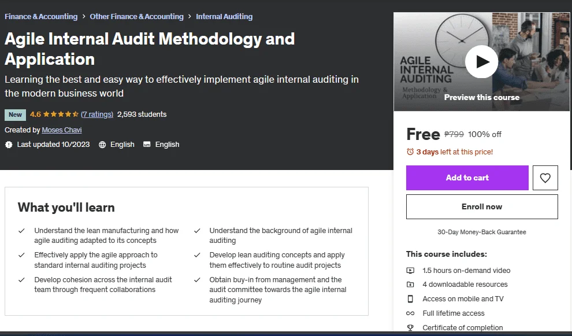Screen dimensions: 572x336
Task: Click the last updated badge icon
Action: (9, 145)
